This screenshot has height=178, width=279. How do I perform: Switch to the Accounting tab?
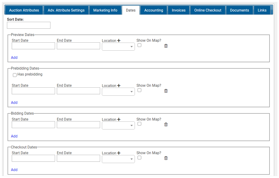click(154, 10)
